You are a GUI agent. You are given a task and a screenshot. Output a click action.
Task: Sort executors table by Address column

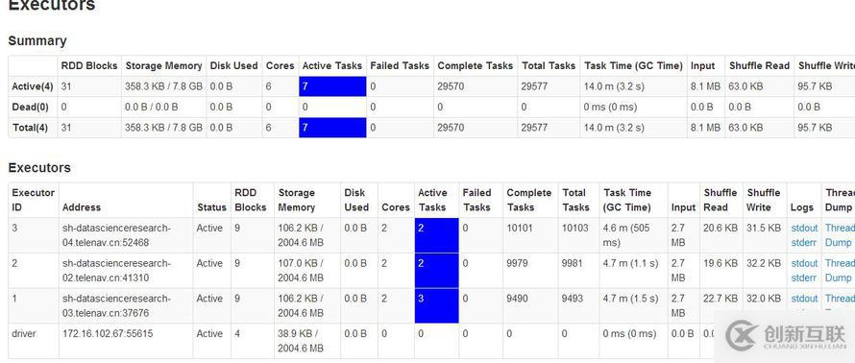[x=82, y=207]
